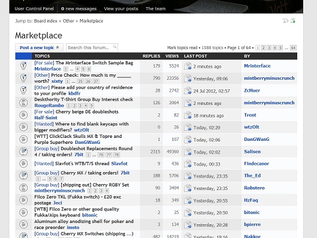Open User Control Panel menu item
The width and height of the screenshot is (317, 238).
(x=34, y=9)
